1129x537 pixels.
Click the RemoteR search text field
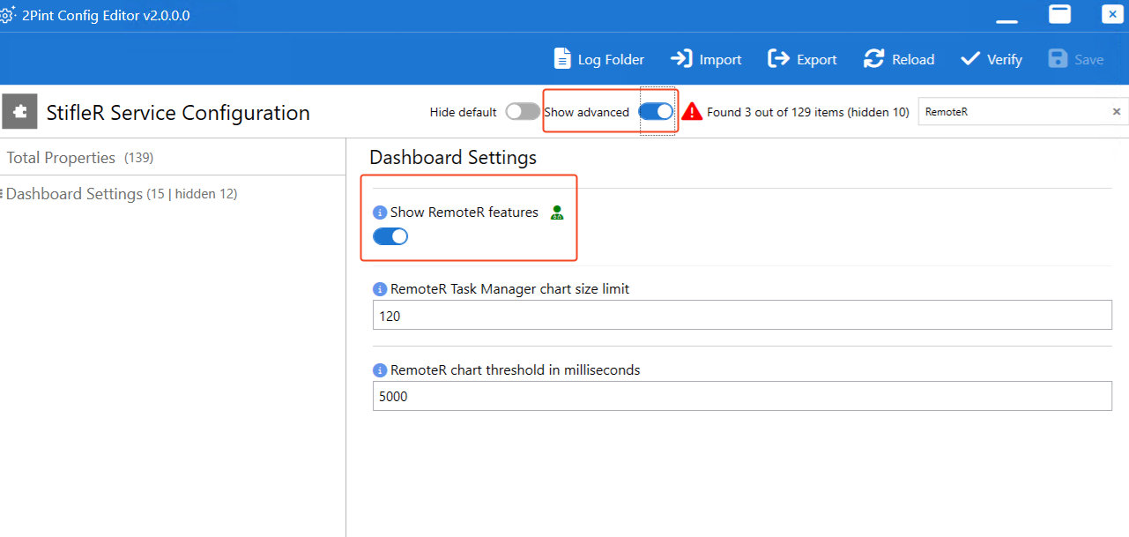click(1014, 112)
